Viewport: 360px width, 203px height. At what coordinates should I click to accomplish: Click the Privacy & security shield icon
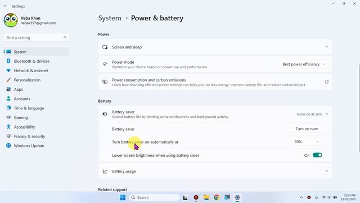(x=8, y=136)
